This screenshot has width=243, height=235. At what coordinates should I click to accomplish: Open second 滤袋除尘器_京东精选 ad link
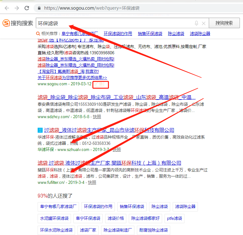click(76, 65)
